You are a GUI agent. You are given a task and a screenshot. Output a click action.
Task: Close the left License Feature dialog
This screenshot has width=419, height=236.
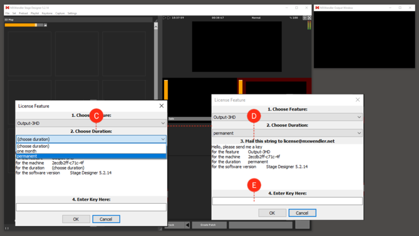161,106
